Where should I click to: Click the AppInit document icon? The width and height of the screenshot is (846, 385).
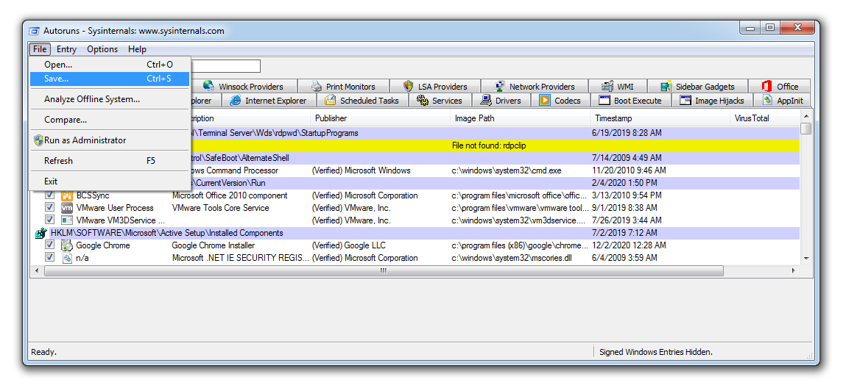tap(767, 100)
